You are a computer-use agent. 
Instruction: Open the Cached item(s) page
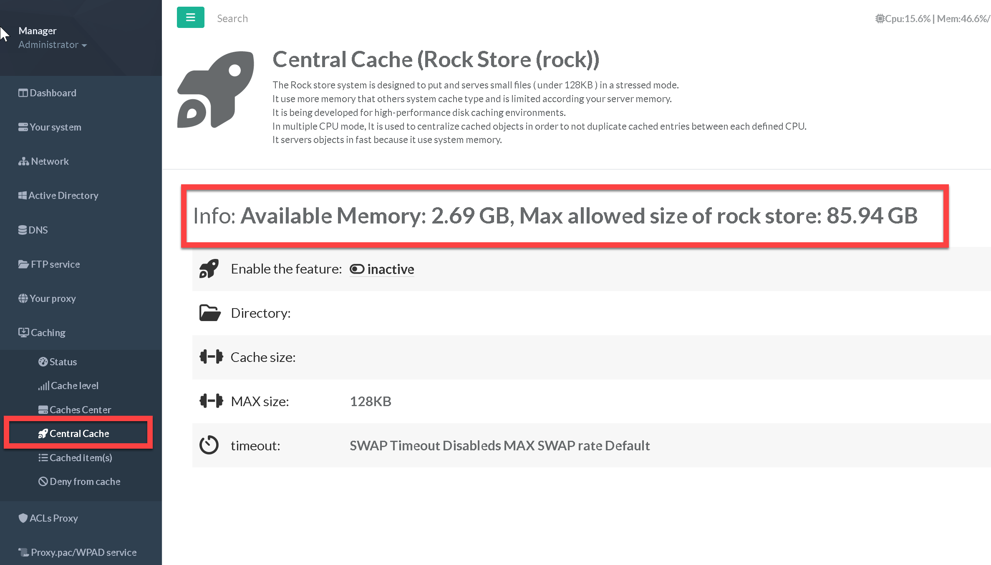(x=81, y=458)
